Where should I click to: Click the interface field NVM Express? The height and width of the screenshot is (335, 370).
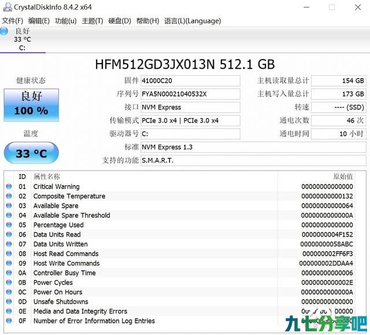190,107
